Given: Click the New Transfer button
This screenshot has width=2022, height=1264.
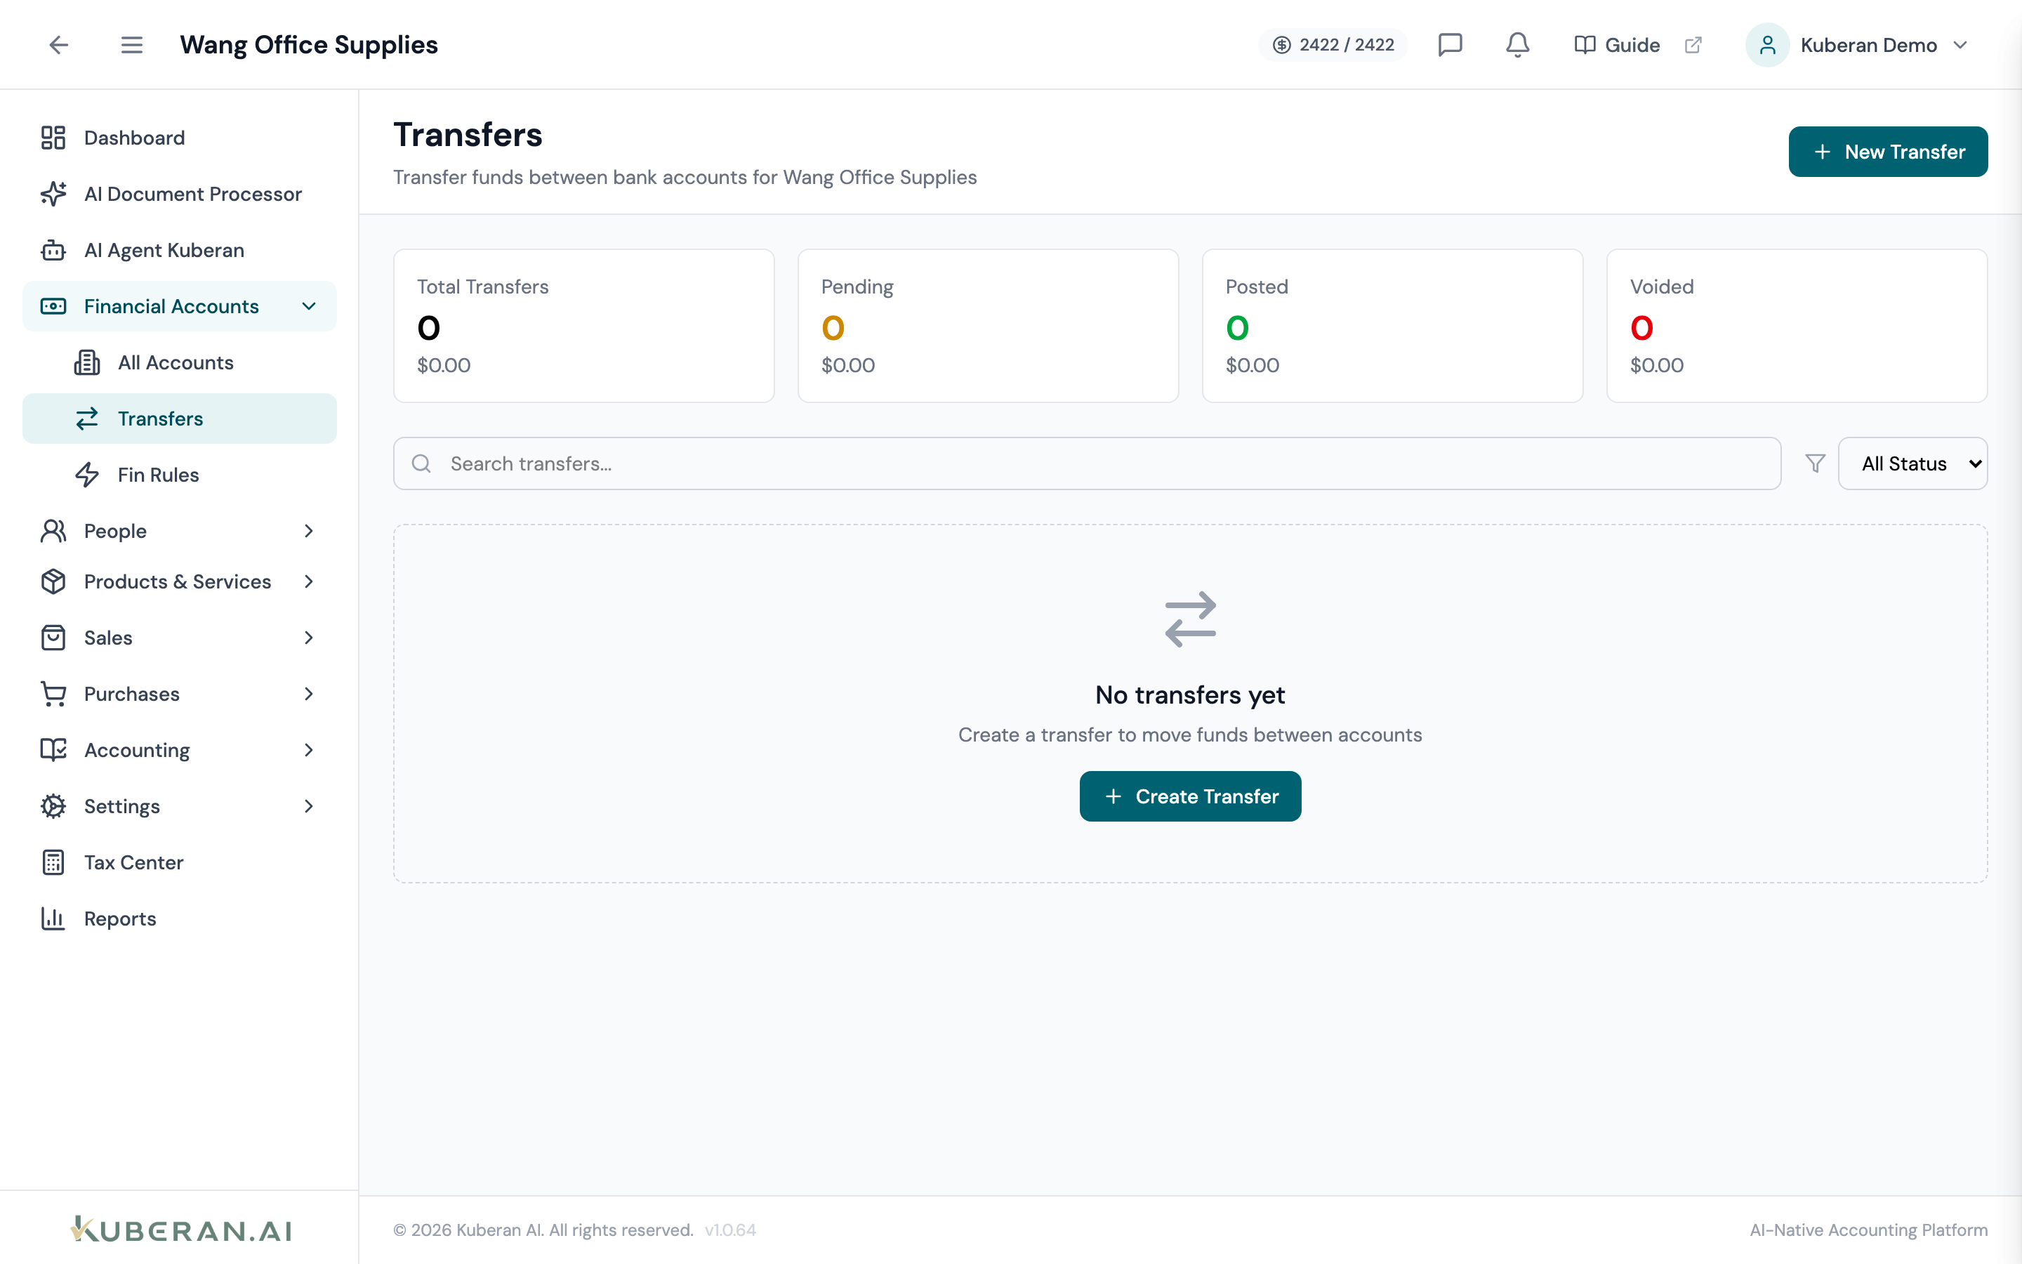Looking at the screenshot, I should [x=1887, y=151].
